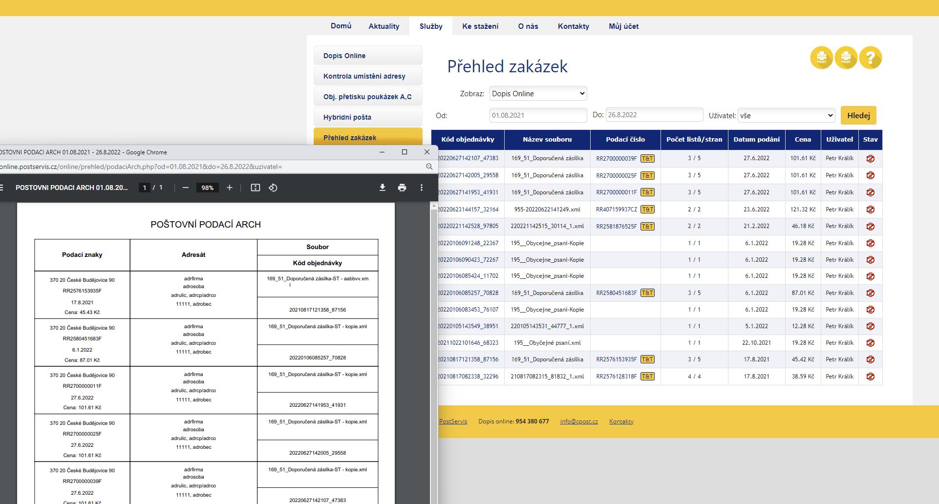Click file name 220105143531_44777_1.xml
This screenshot has height=504, width=939.
pos(547,326)
